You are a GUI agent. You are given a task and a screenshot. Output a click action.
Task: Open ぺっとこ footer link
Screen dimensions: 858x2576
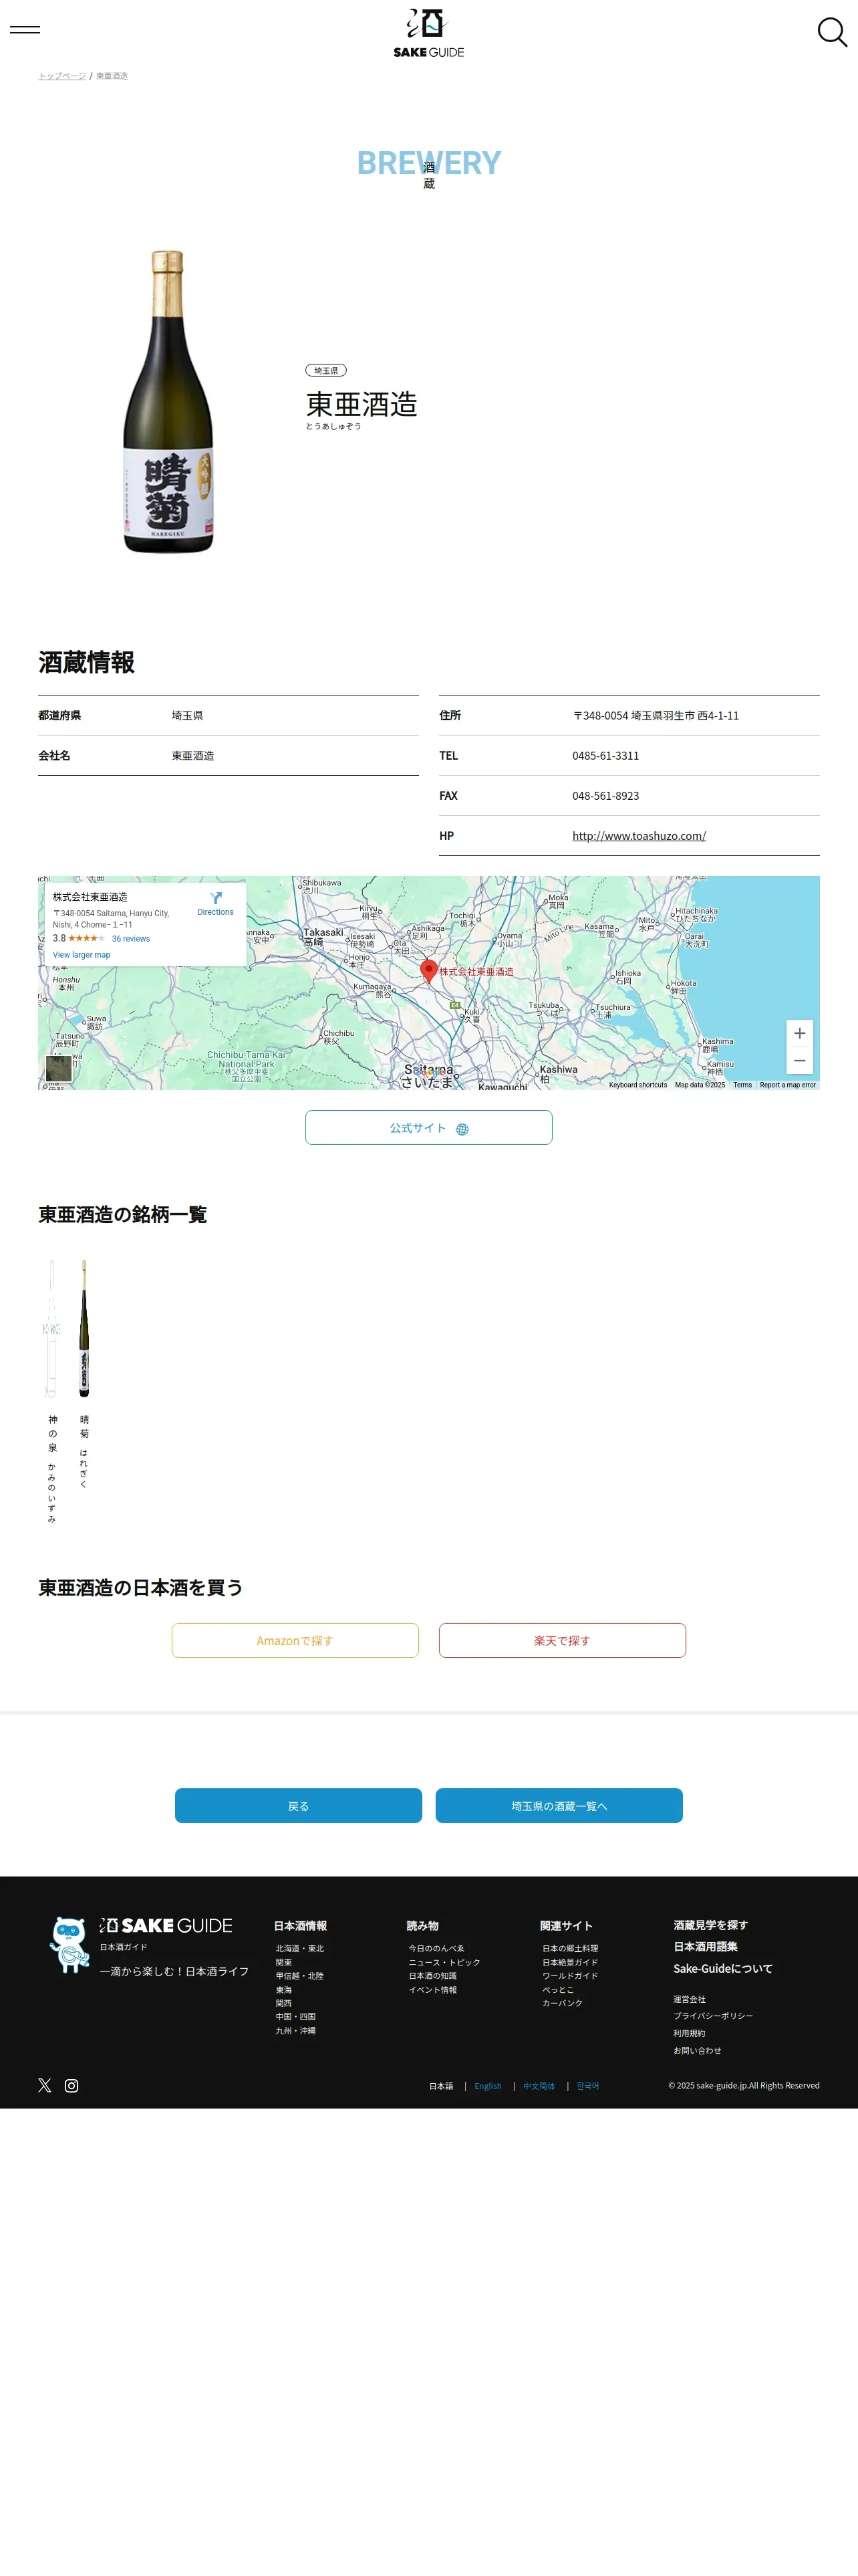coord(559,1990)
